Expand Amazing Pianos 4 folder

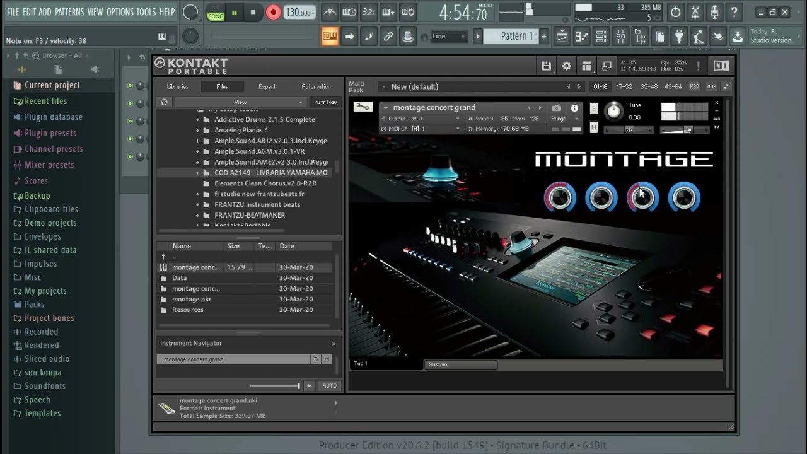click(x=197, y=130)
